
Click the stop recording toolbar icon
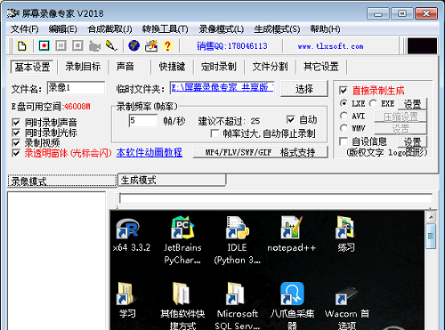point(77,45)
